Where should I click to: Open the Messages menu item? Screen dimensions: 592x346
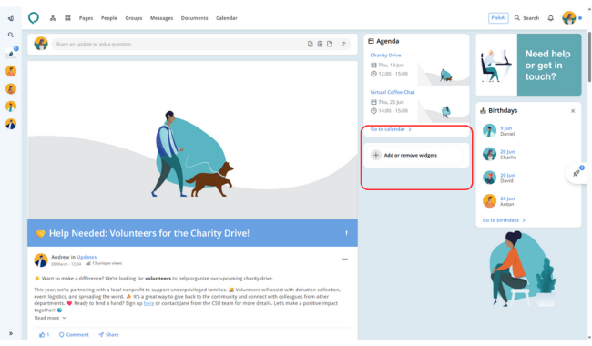161,18
